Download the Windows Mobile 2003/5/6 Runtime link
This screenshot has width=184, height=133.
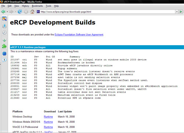click(48, 122)
